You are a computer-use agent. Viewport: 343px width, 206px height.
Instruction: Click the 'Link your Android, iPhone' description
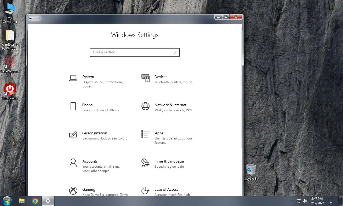[101, 110]
